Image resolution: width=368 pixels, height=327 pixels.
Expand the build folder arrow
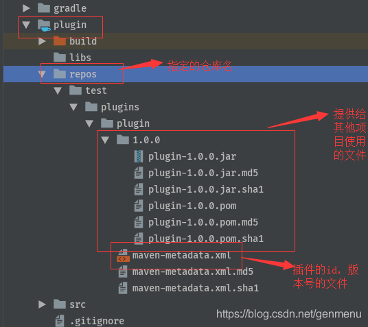coord(42,41)
